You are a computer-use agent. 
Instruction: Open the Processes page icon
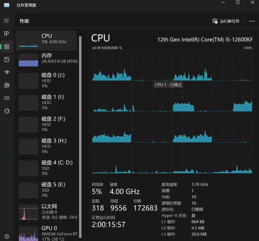pos(7,34)
